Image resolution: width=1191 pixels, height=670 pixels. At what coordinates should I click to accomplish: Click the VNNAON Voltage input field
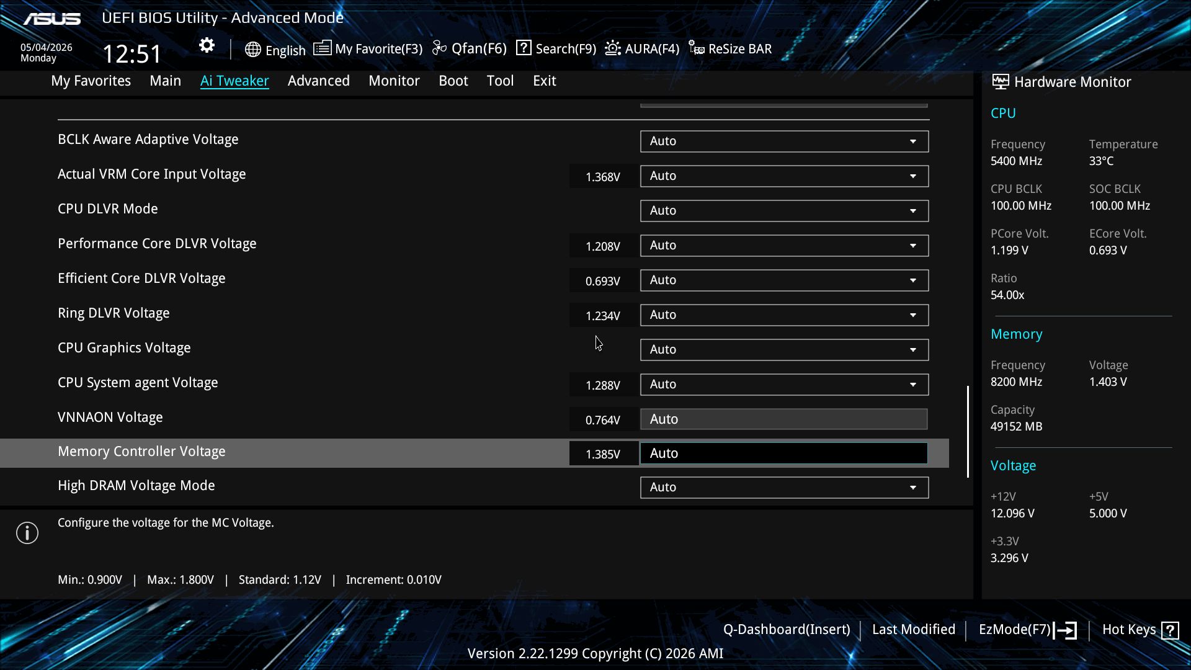[784, 419]
